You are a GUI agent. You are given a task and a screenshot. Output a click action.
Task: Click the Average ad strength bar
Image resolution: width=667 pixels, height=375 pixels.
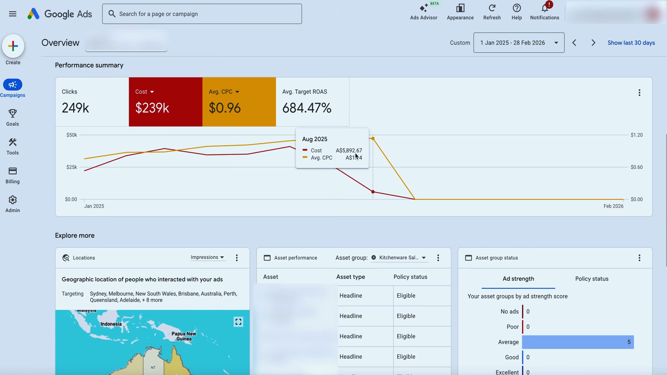click(x=578, y=342)
